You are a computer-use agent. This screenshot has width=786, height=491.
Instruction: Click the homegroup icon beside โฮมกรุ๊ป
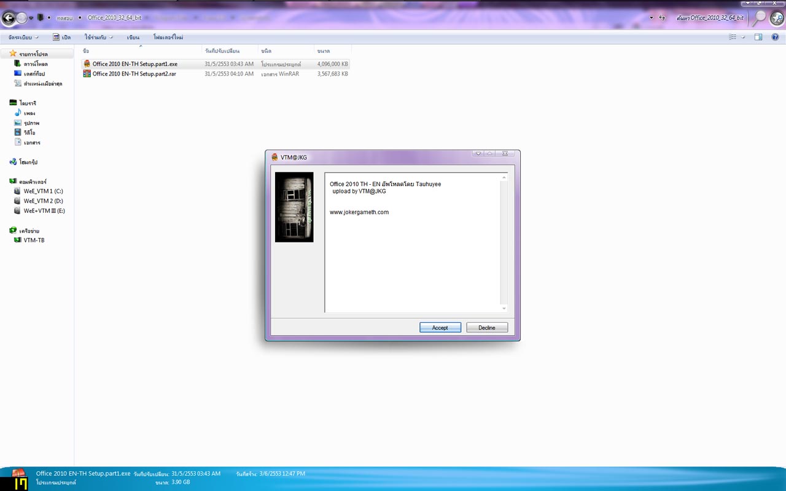[x=13, y=162]
